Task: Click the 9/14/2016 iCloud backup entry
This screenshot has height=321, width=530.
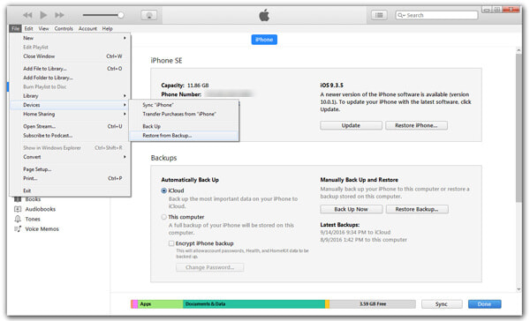Action: 355,232
